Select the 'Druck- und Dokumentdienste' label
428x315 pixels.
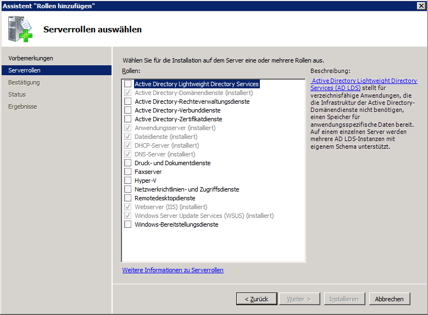[x=173, y=163]
